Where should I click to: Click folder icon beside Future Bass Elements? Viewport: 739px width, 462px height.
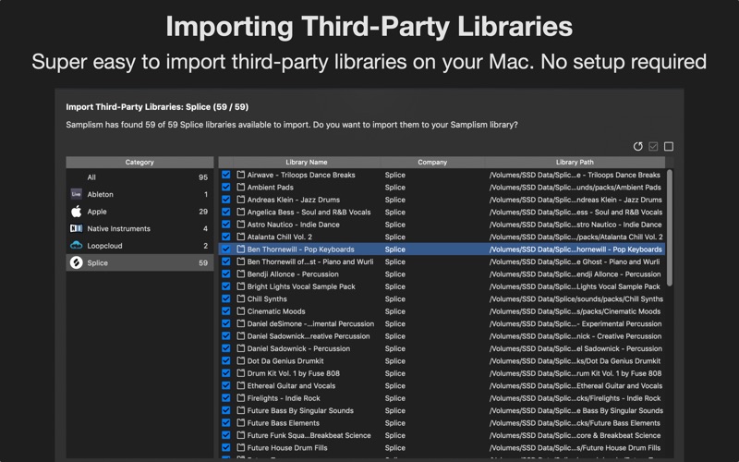241,423
